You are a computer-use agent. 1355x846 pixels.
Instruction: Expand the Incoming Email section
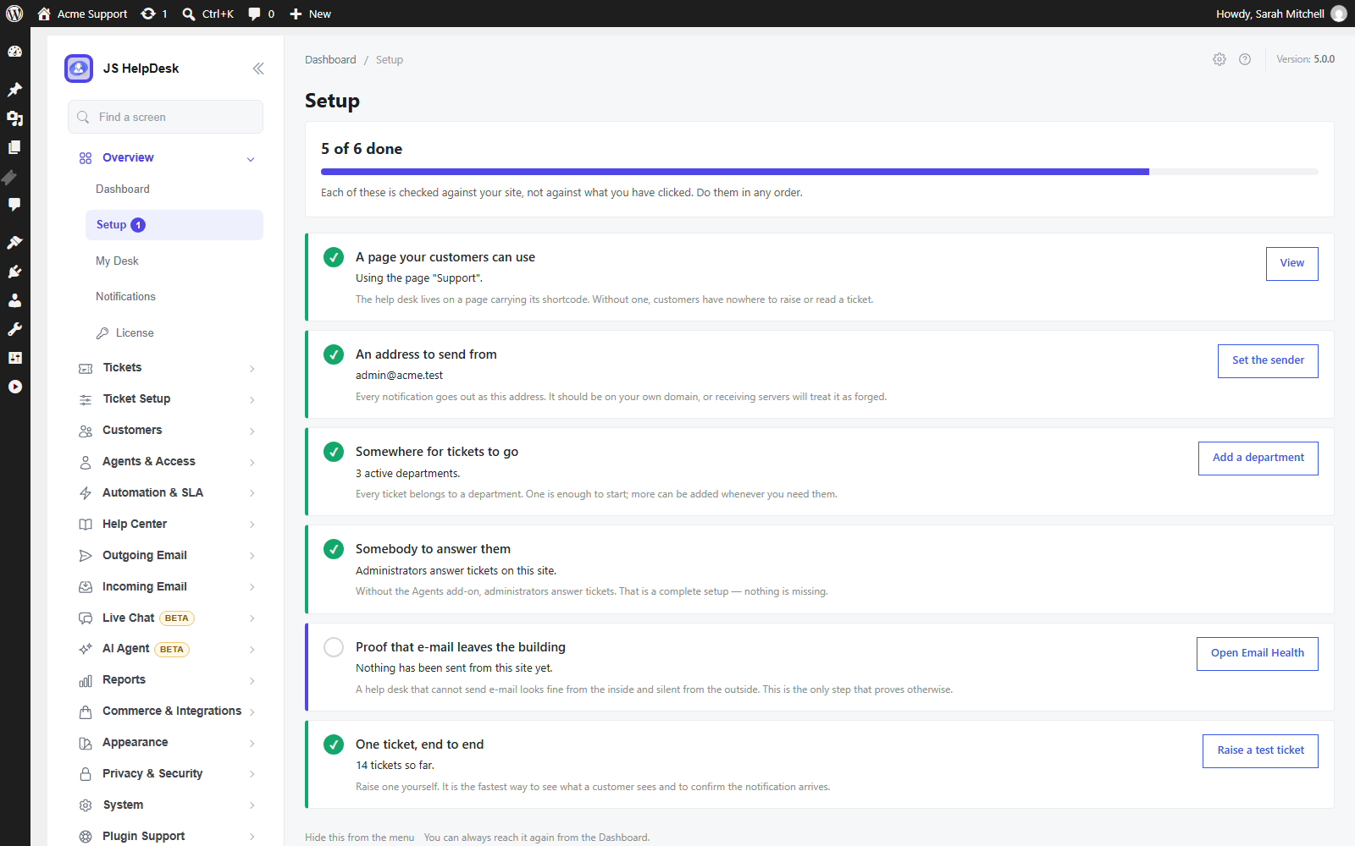[166, 587]
